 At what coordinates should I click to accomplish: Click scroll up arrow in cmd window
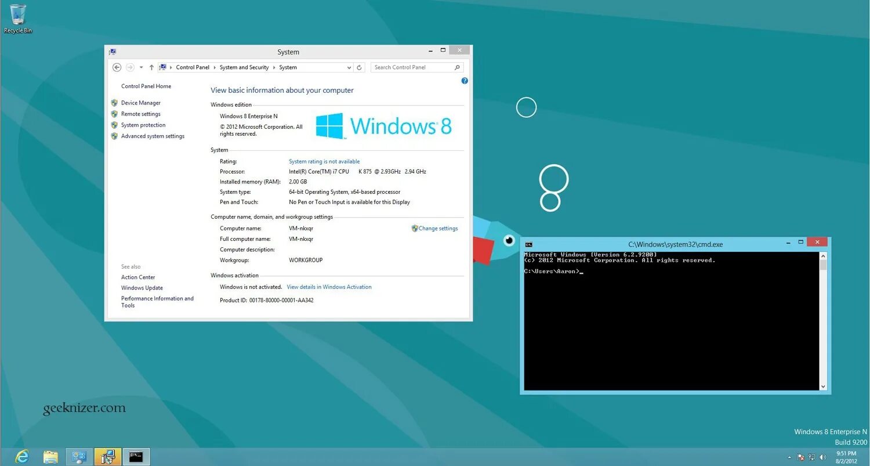[x=823, y=255]
